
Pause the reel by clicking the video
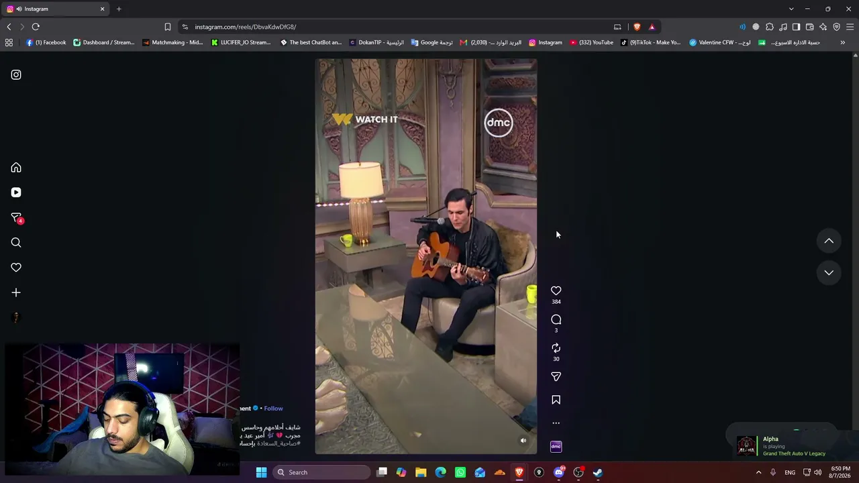pyautogui.click(x=426, y=256)
